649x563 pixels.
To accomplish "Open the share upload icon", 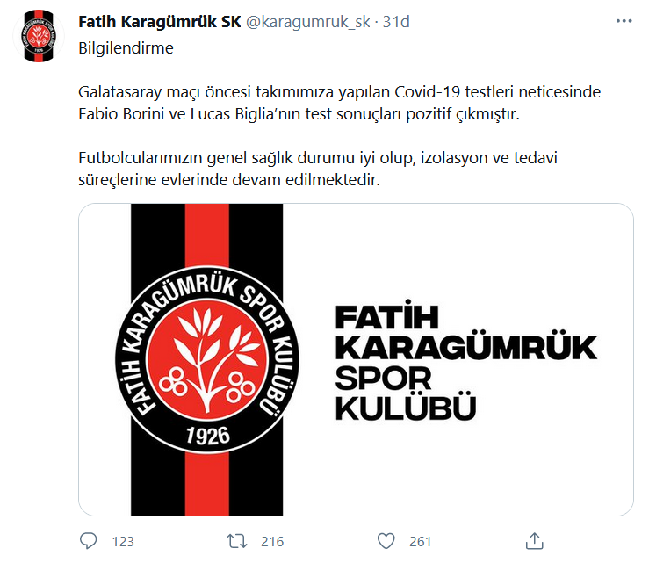I will (534, 541).
